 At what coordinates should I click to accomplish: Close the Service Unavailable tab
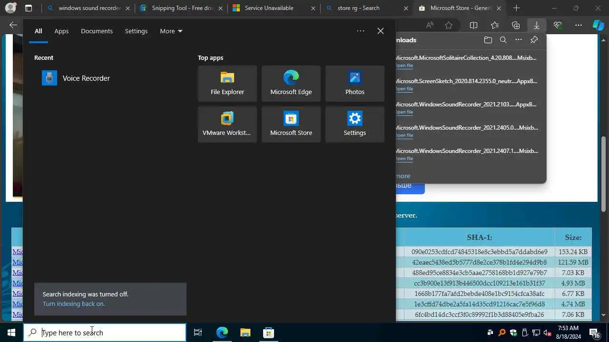[313, 8]
